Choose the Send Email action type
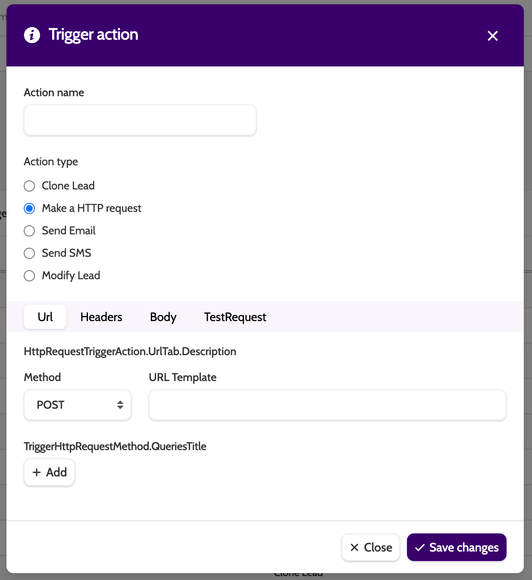The image size is (532, 580). click(29, 231)
